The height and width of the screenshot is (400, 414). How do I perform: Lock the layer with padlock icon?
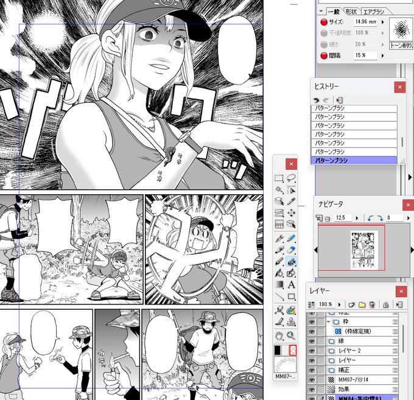[x=385, y=304]
